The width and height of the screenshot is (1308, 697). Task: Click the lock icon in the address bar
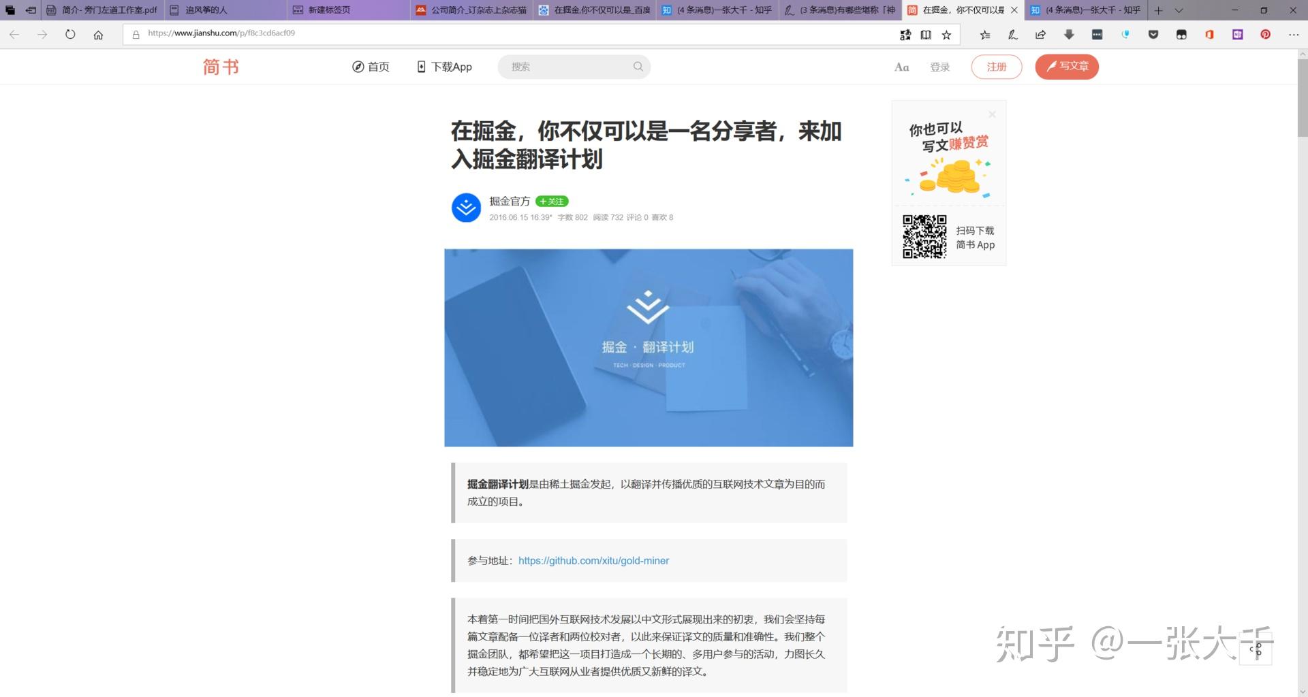(x=136, y=34)
